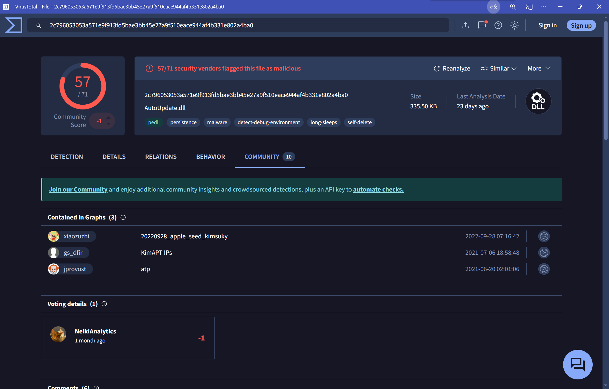Click the self-delete tag
This screenshot has width=609, height=389.
pos(359,122)
